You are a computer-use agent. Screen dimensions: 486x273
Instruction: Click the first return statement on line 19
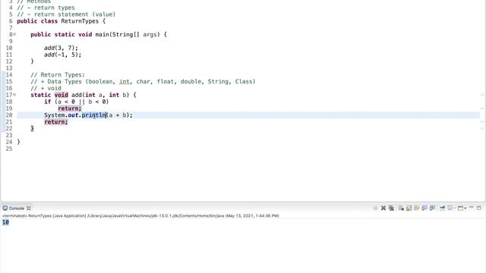tap(70, 108)
